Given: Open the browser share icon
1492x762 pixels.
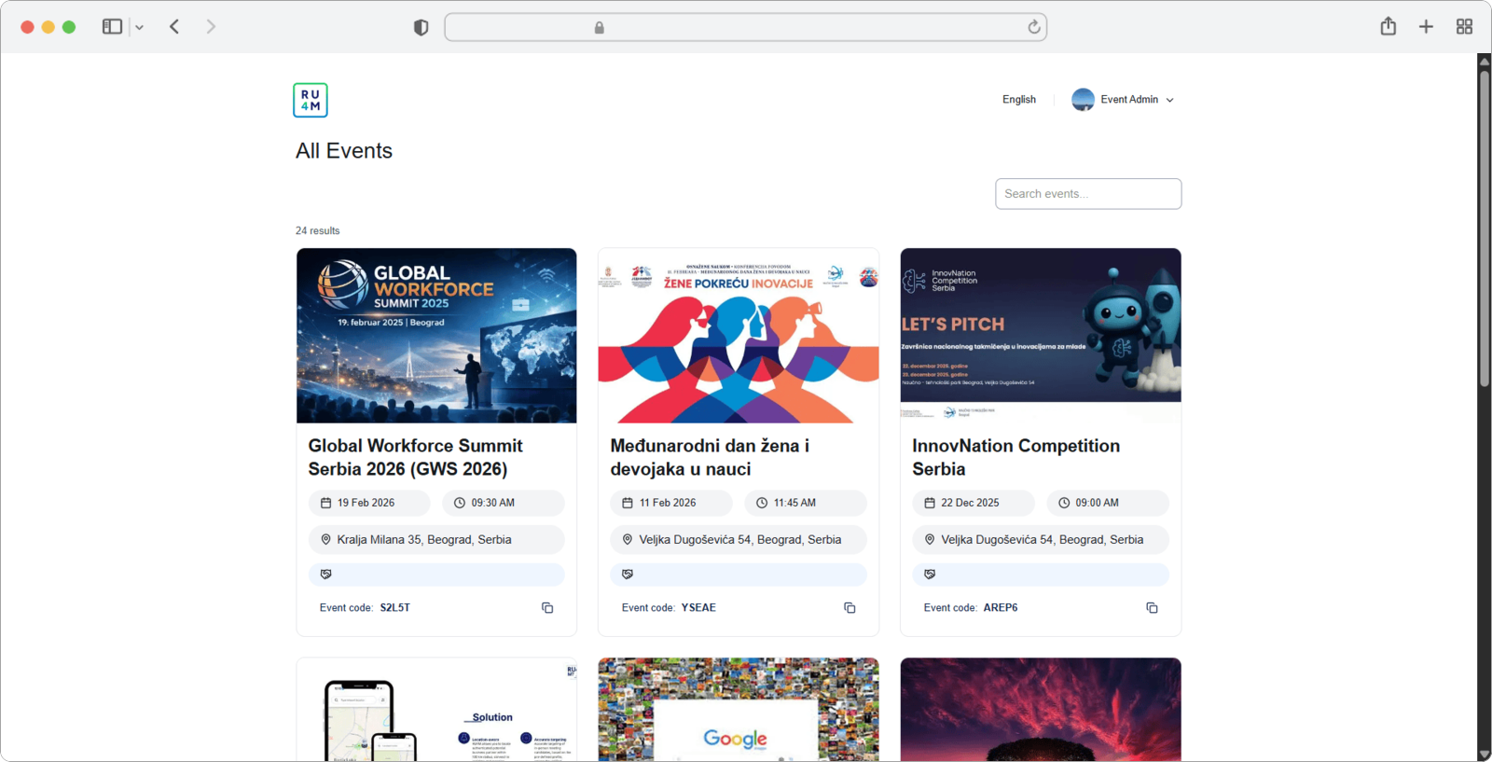Looking at the screenshot, I should pos(1388,27).
